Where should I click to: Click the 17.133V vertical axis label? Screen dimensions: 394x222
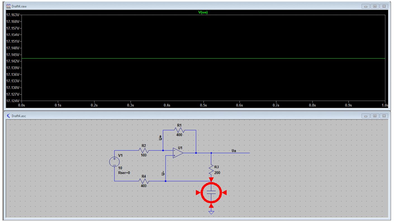point(13,81)
